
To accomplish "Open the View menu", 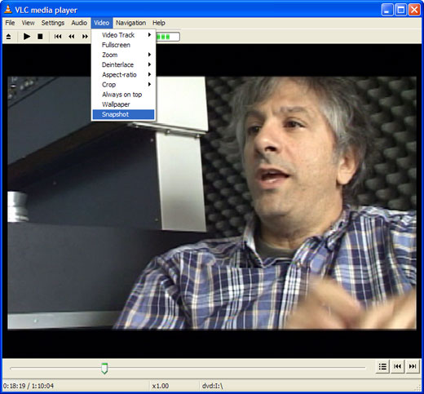I will click(x=28, y=23).
